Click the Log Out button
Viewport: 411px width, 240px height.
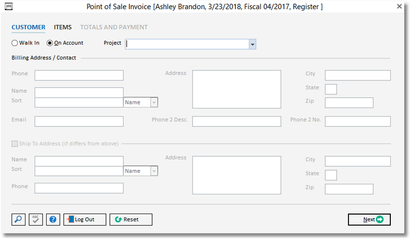click(85, 219)
